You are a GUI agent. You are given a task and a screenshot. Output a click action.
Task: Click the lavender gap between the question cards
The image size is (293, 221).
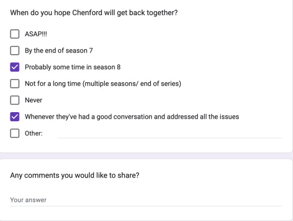(146, 155)
